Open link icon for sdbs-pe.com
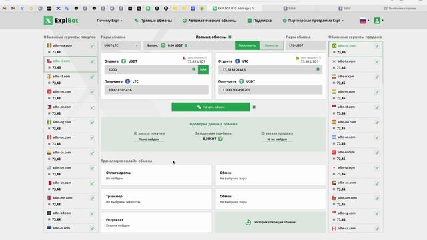 tap(93, 138)
